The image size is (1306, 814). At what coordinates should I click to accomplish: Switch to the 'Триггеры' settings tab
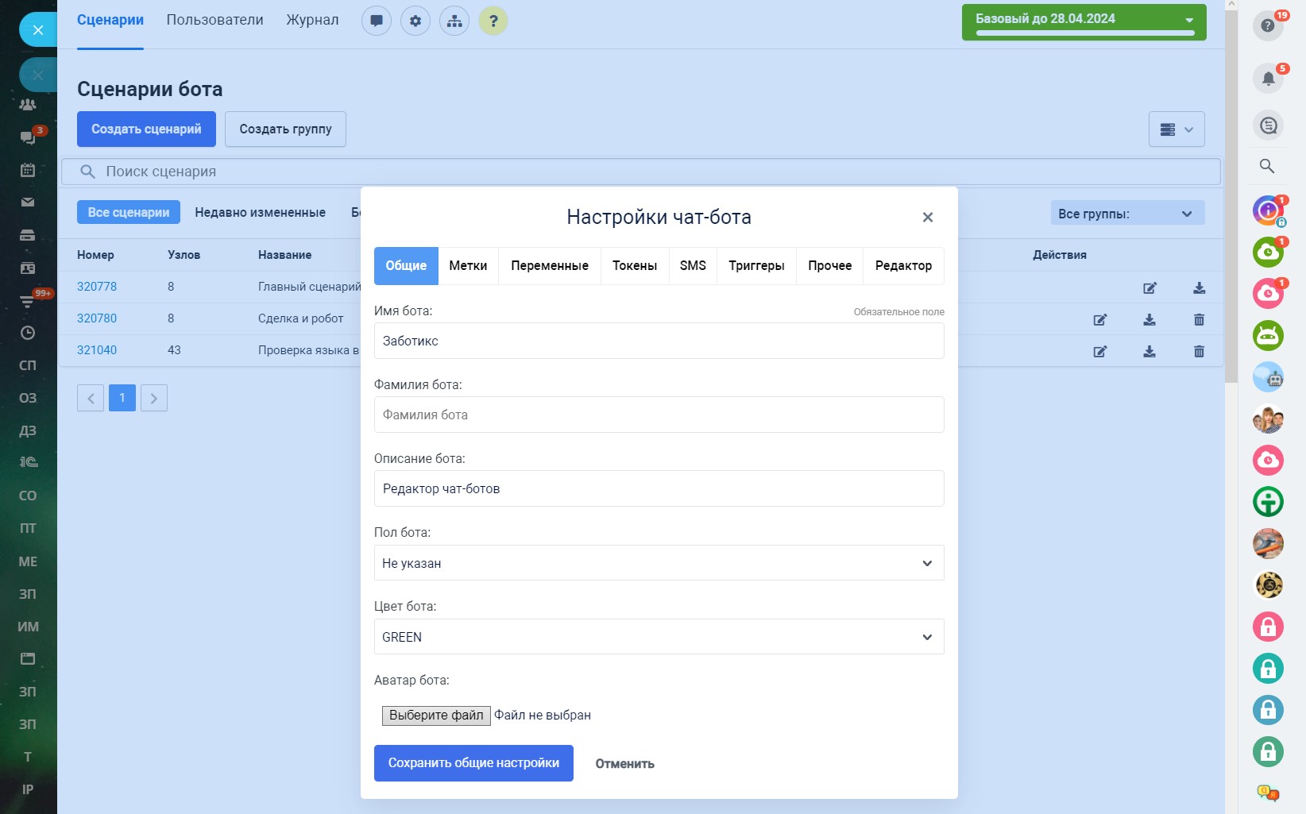(756, 266)
